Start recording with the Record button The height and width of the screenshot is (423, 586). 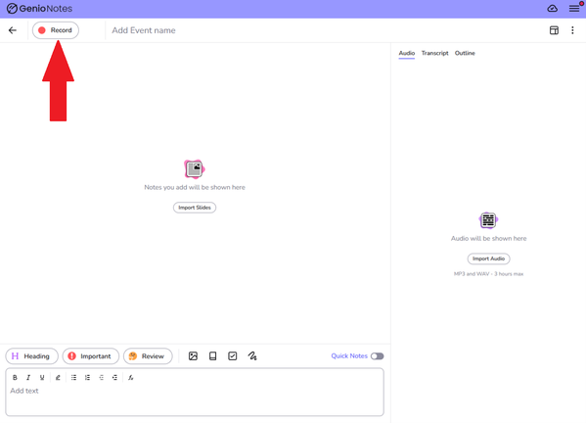56,30
